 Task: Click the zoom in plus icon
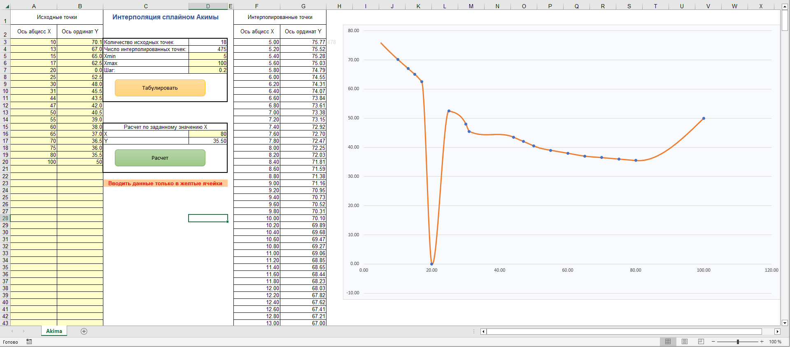tap(762, 342)
